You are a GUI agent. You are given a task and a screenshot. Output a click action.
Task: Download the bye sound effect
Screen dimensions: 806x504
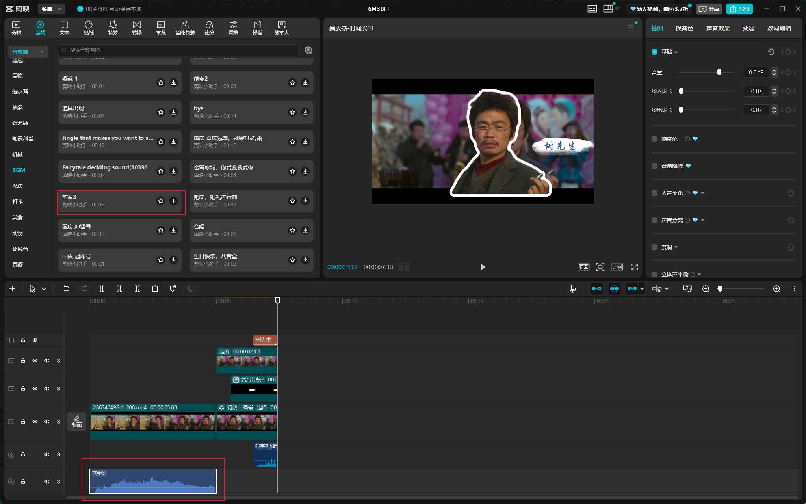pyautogui.click(x=305, y=112)
